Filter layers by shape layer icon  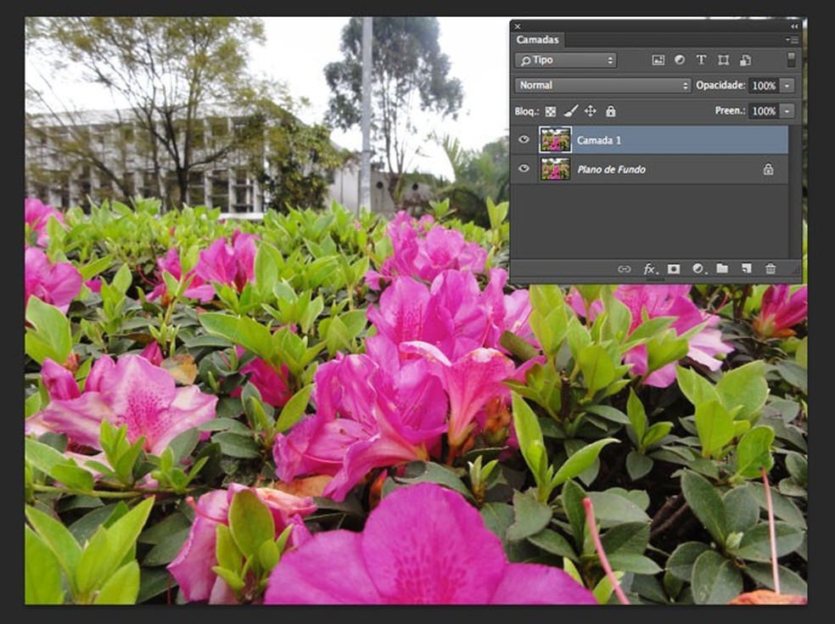[723, 60]
